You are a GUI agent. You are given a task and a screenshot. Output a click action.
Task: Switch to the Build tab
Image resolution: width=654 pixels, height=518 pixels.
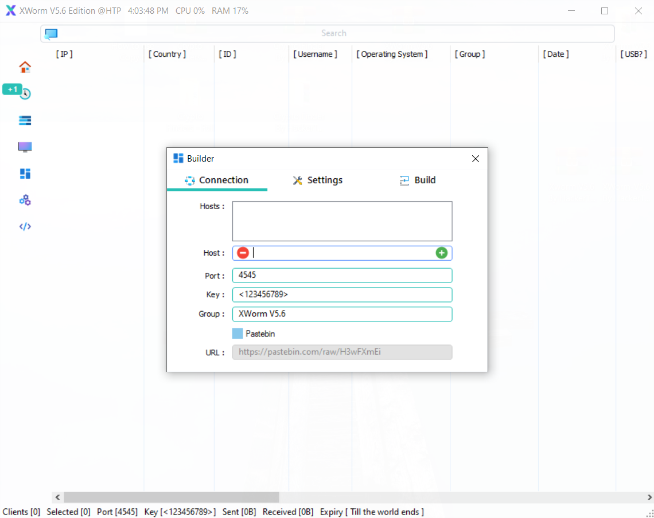(x=417, y=180)
